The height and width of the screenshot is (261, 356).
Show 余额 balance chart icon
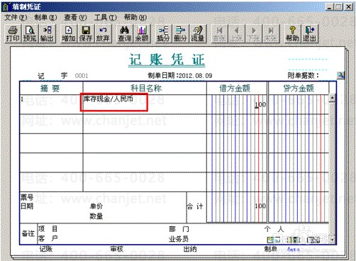coord(142,33)
